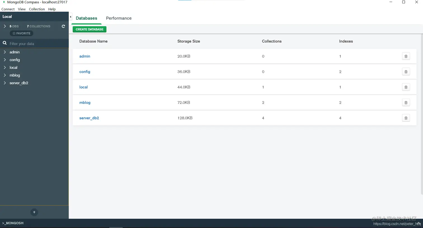
Task: Click the vertical scrollbar on the right
Action: pos(422,115)
